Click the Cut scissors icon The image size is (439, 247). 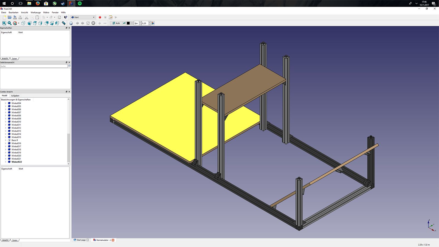click(x=27, y=17)
